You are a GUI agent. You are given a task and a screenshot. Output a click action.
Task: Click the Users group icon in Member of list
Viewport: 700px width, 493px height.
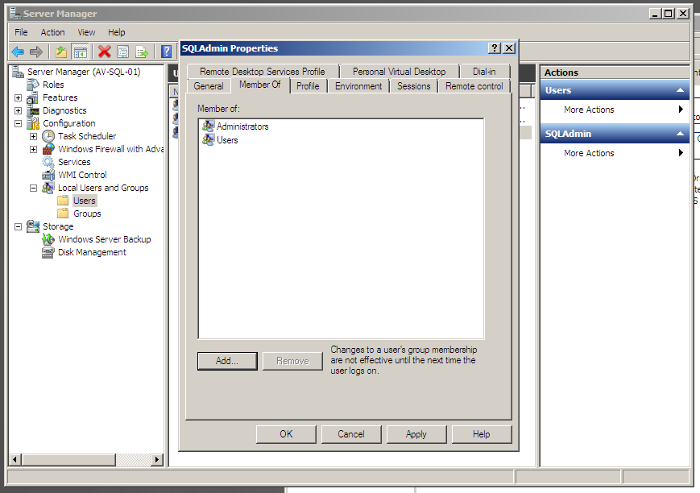tap(208, 140)
